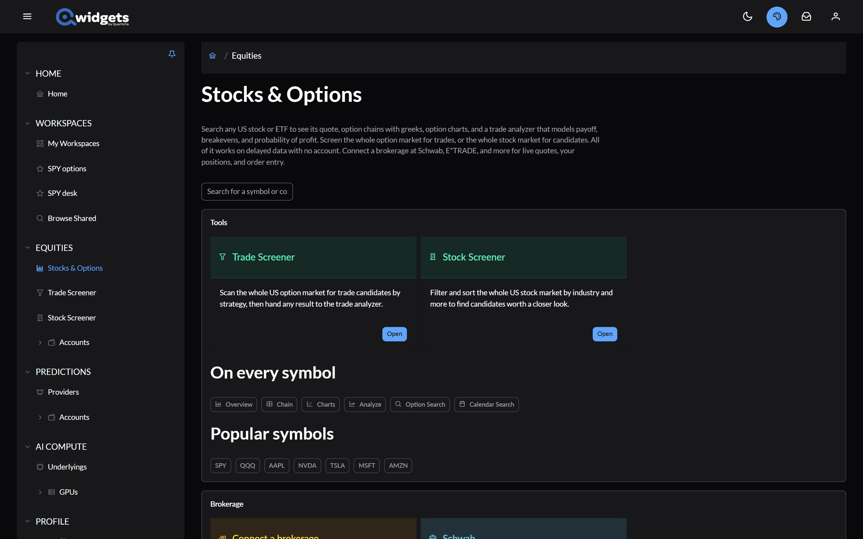Open My Workspaces
The image size is (863, 539).
tap(73, 143)
